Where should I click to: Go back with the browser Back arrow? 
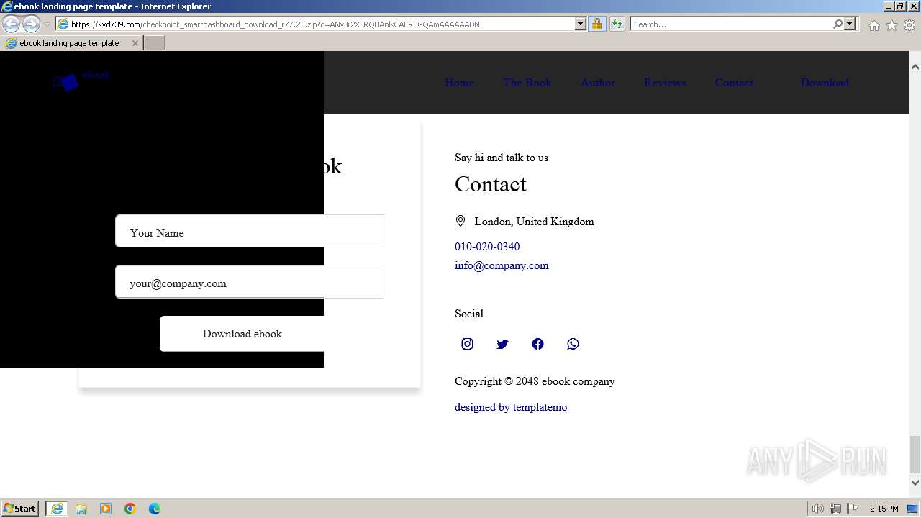[11, 24]
